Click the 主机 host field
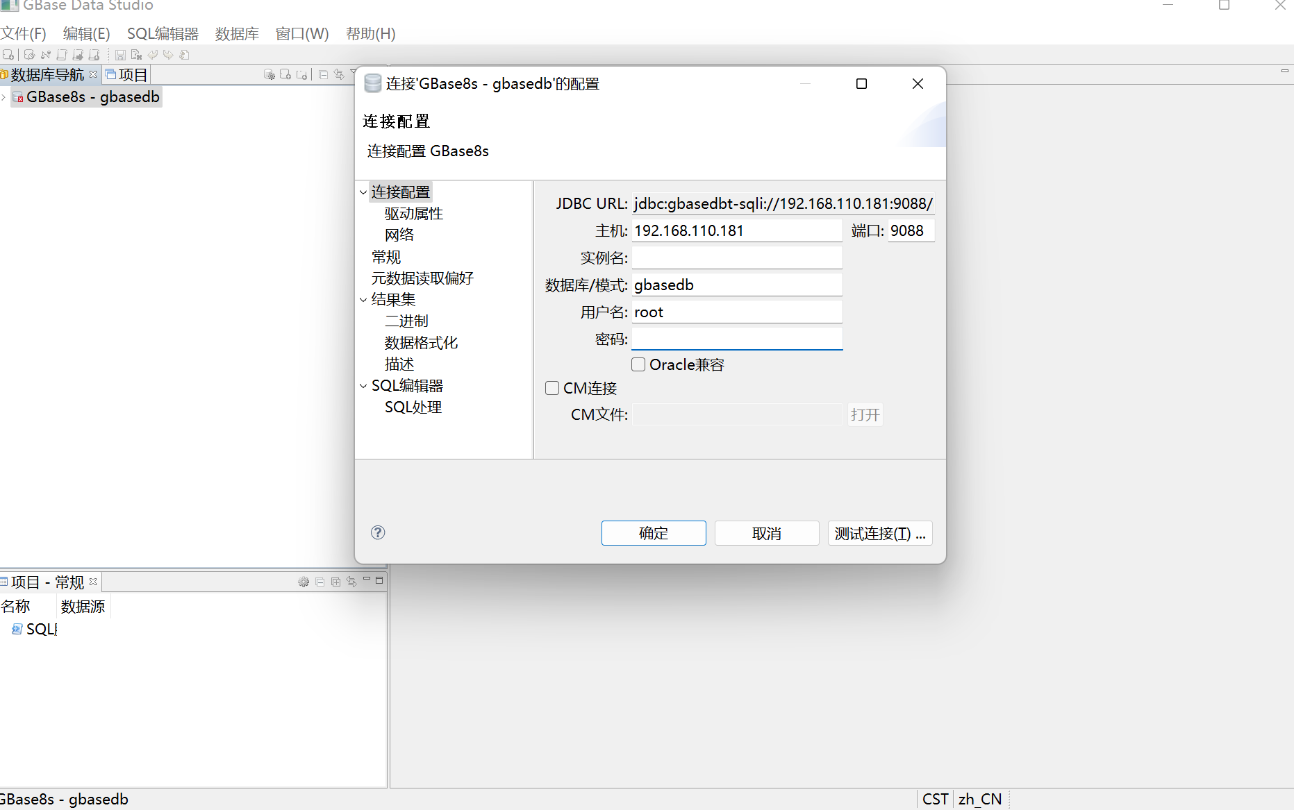 [x=737, y=230]
